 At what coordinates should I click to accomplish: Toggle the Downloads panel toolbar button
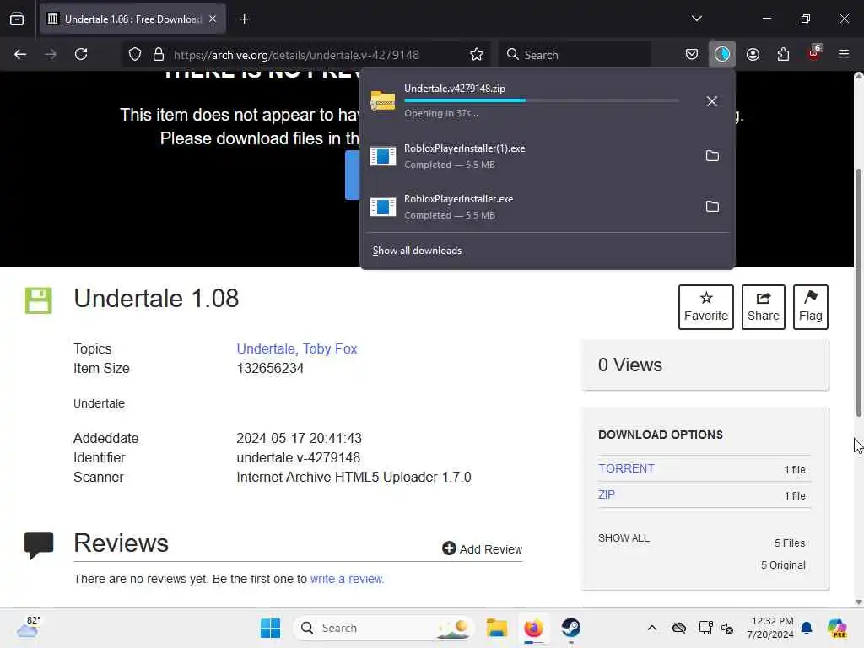click(722, 54)
